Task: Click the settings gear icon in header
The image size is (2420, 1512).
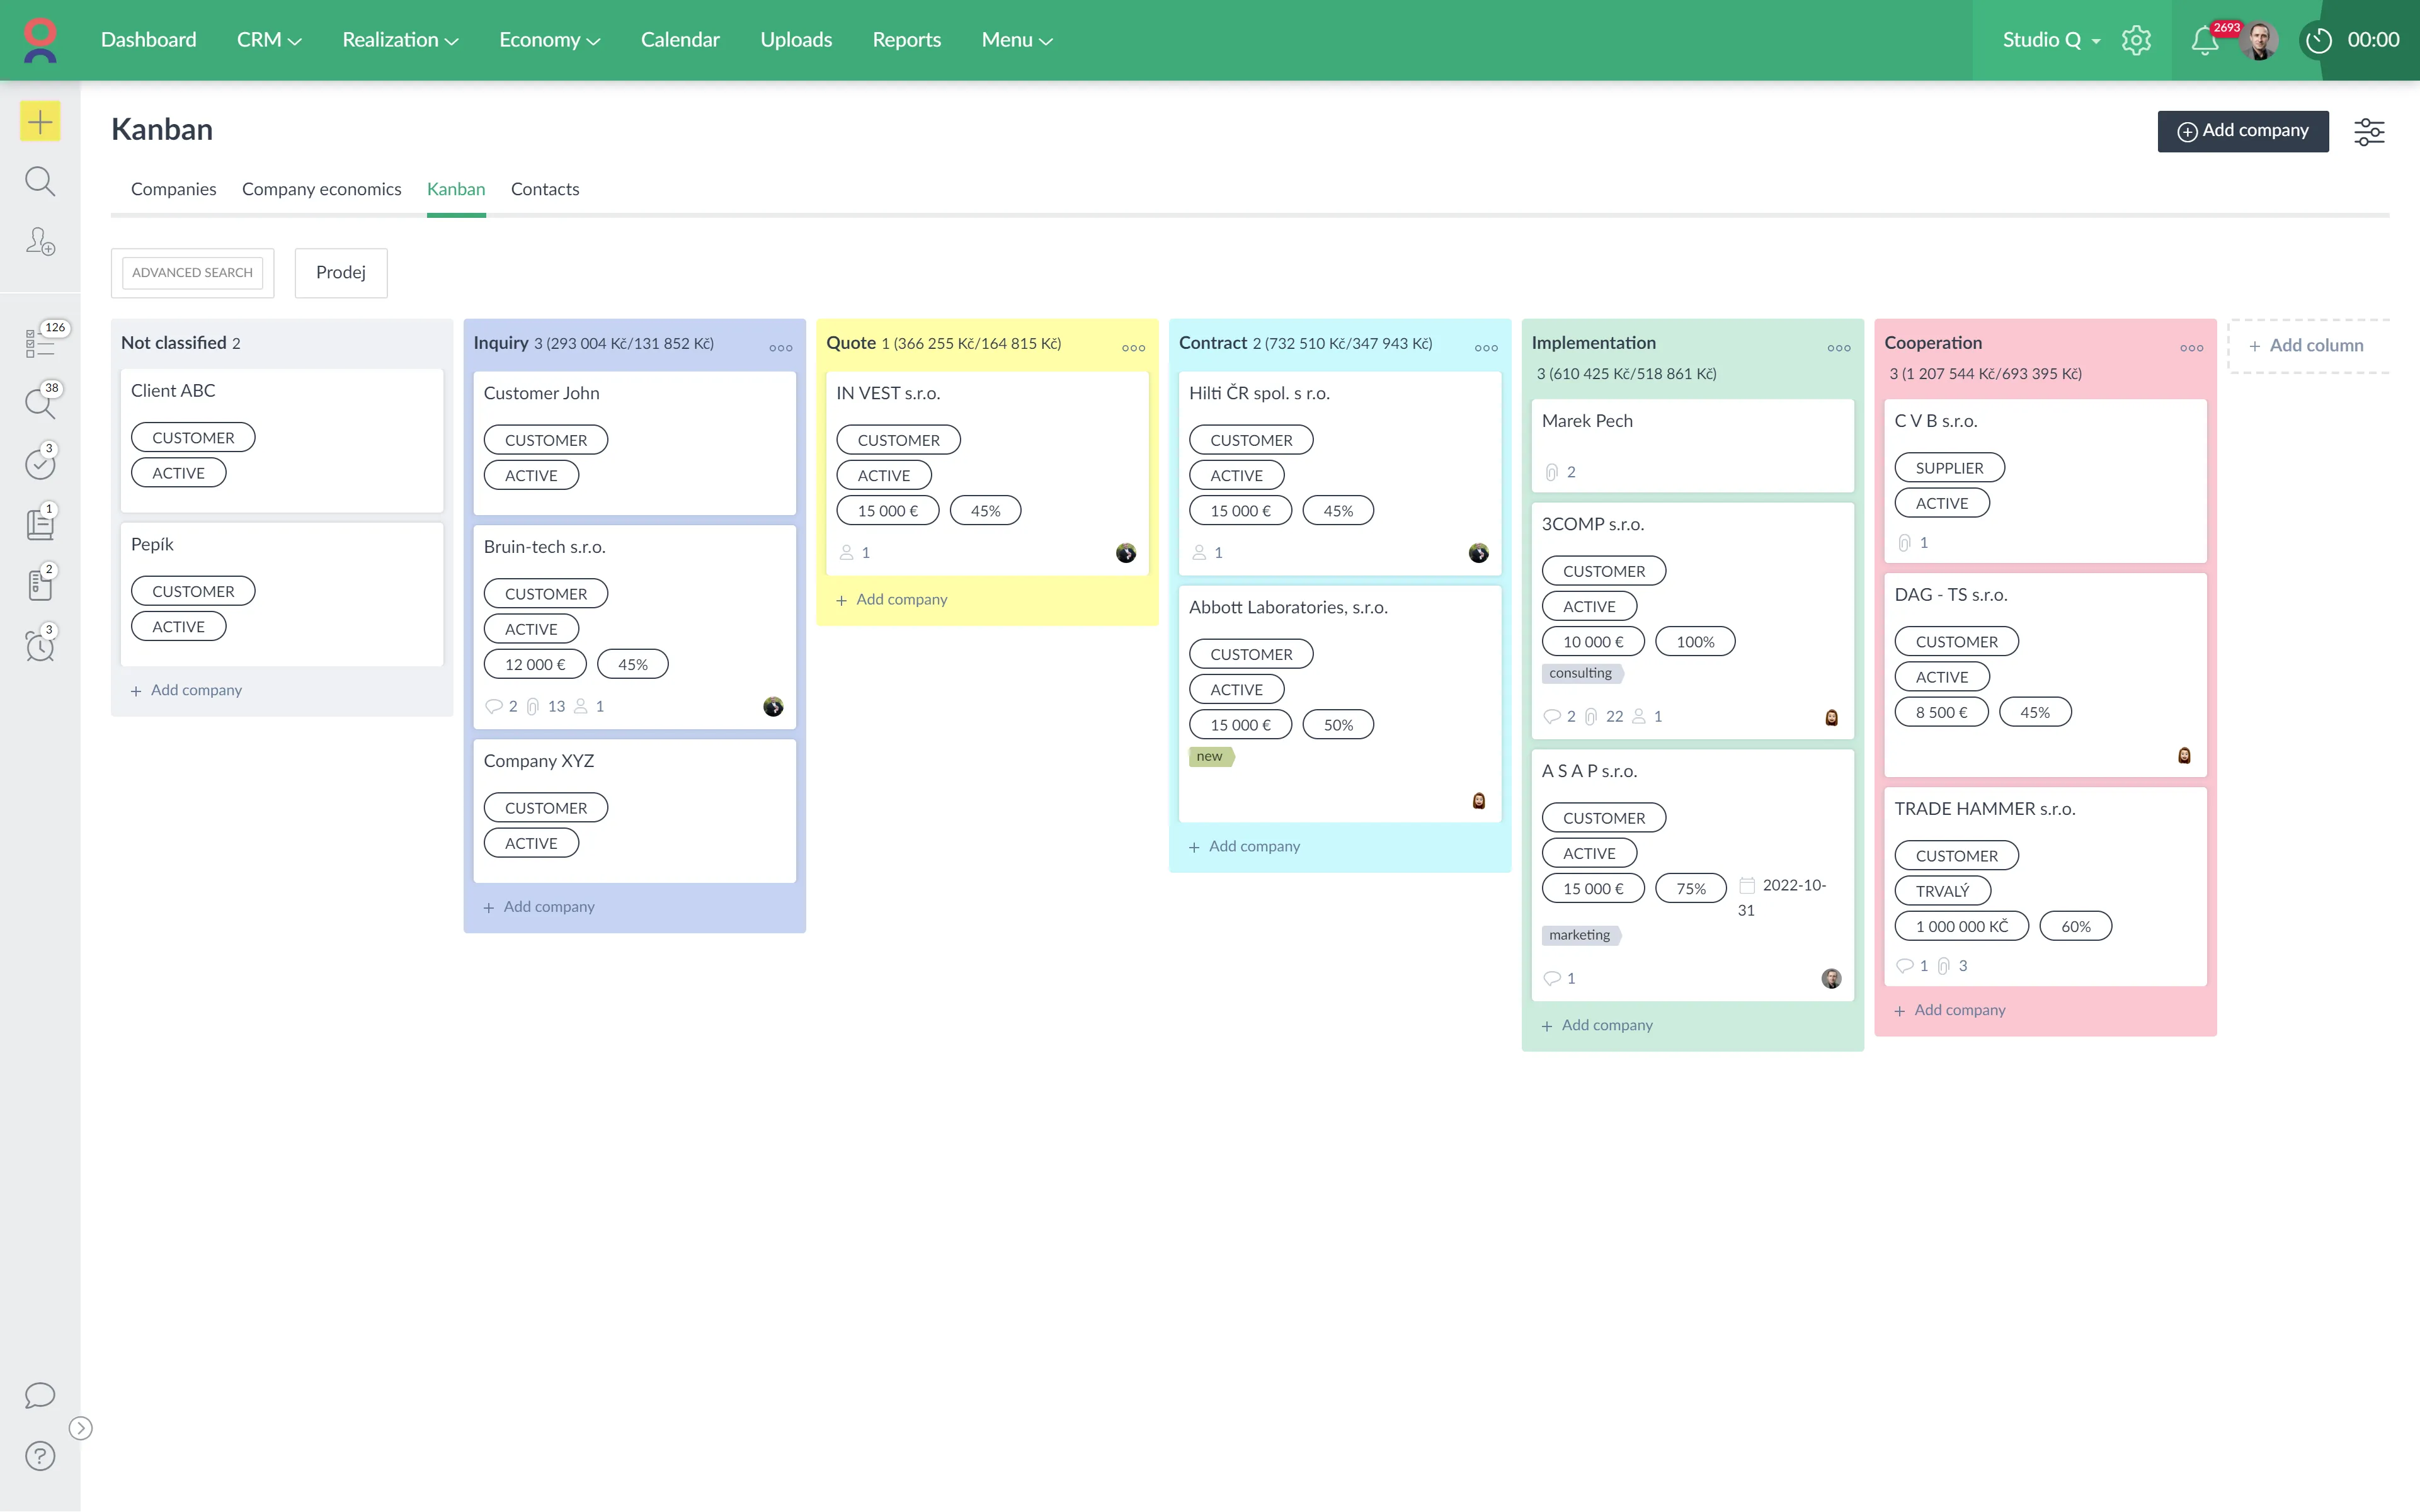Action: coord(2136,40)
